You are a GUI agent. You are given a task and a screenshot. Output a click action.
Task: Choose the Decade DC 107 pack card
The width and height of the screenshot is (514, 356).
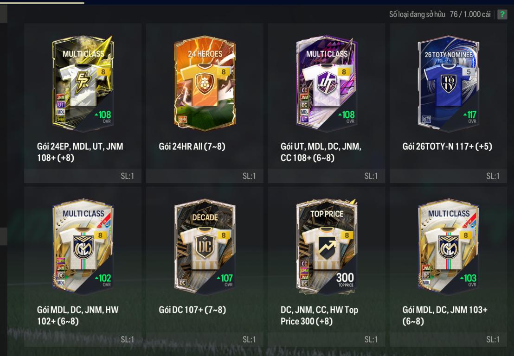pos(205,246)
